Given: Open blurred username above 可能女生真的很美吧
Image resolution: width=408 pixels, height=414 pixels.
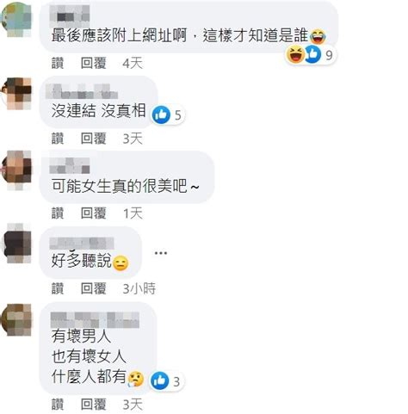Looking at the screenshot, I should [70, 165].
